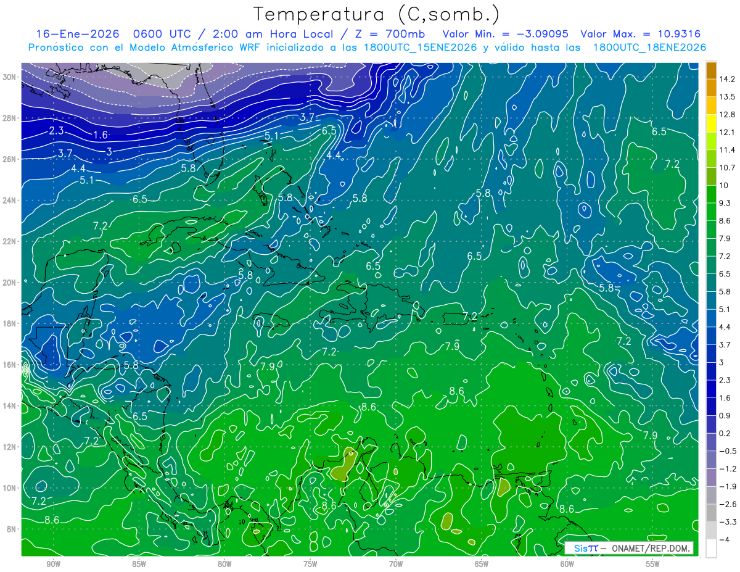Click latitude axis label "16N"
Screen dimensions: 740x572
pyautogui.click(x=9, y=365)
